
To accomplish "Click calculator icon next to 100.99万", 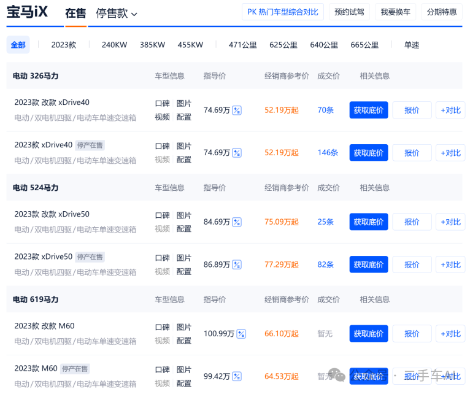I will pyautogui.click(x=241, y=334).
